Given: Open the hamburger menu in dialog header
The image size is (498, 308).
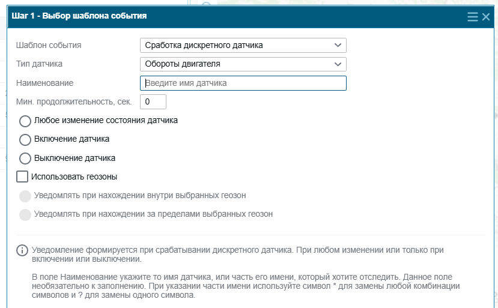Looking at the screenshot, I should (473, 17).
